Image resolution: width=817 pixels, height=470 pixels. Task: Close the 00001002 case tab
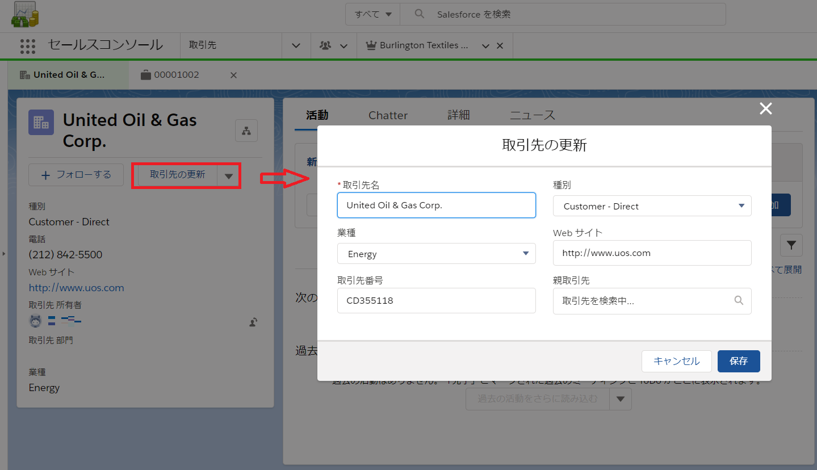233,75
